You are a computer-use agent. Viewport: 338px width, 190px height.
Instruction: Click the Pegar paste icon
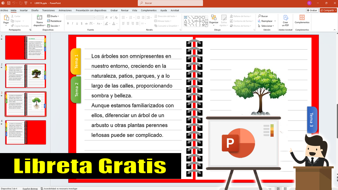[6, 18]
